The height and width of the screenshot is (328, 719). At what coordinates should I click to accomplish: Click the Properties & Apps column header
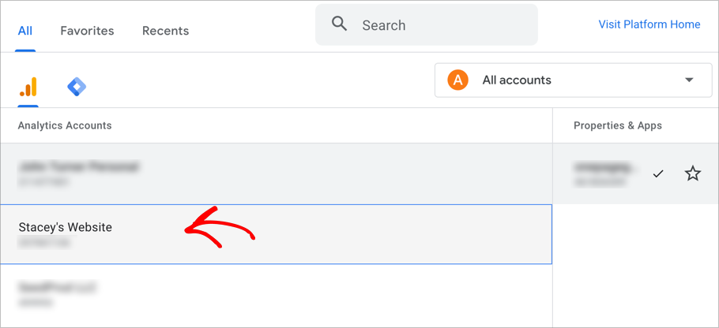click(x=618, y=125)
